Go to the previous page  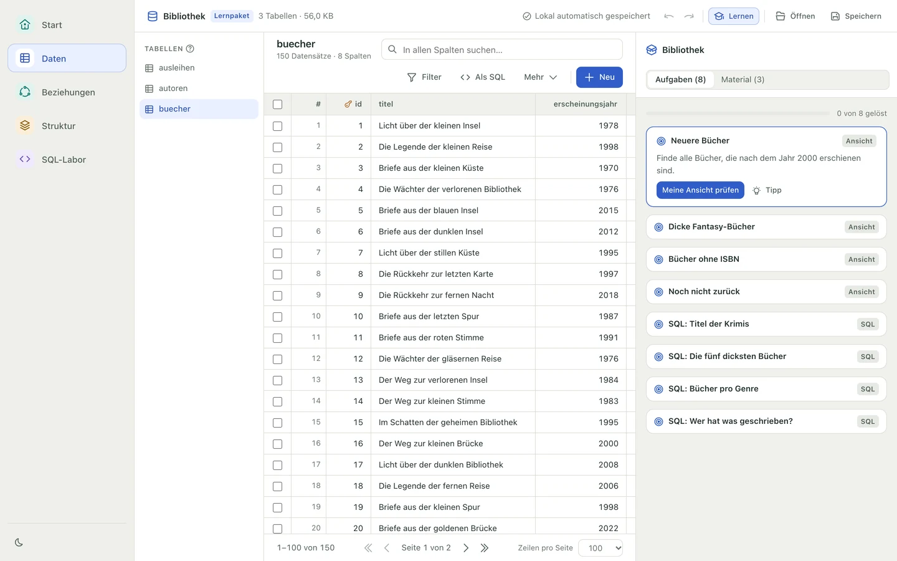[387, 548]
